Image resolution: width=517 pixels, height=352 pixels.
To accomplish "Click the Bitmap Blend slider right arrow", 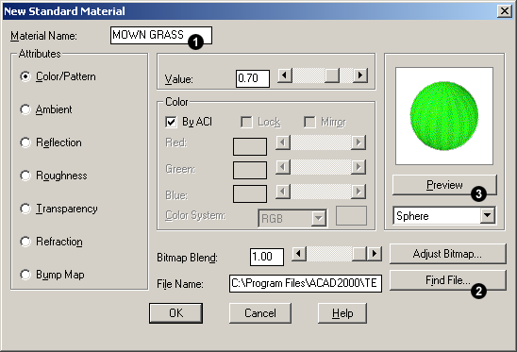I will pyautogui.click(x=375, y=254).
